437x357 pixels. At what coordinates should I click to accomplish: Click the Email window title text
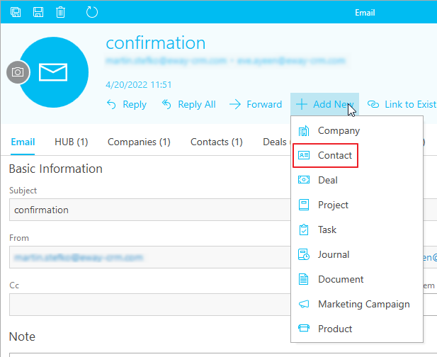click(365, 13)
